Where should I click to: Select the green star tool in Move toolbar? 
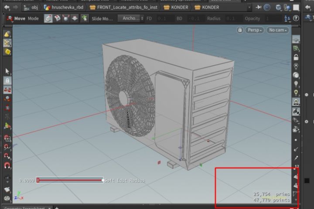pyautogui.click(x=84, y=18)
